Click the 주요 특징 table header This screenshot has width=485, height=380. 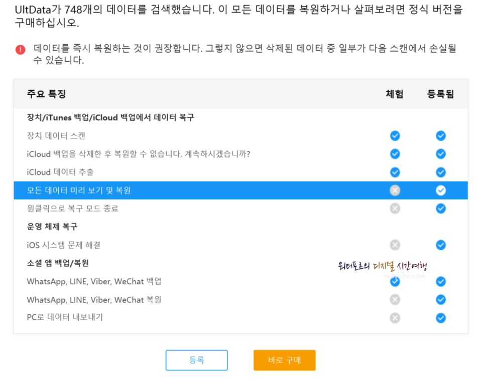(46, 94)
